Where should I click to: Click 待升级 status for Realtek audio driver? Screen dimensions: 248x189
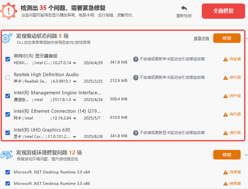pos(235,78)
